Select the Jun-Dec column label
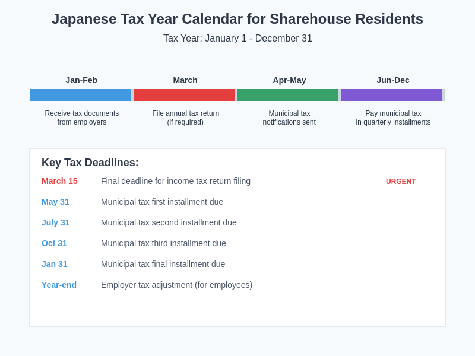 tap(392, 80)
